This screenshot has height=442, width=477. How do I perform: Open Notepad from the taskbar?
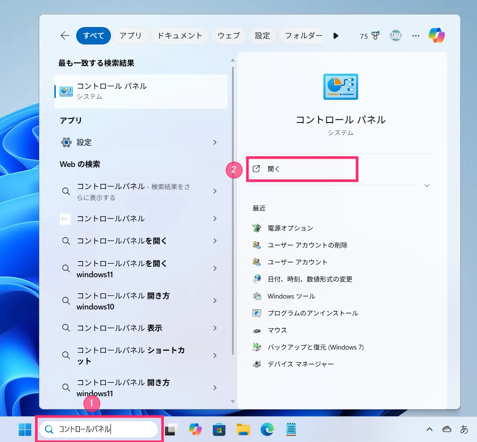(291, 429)
